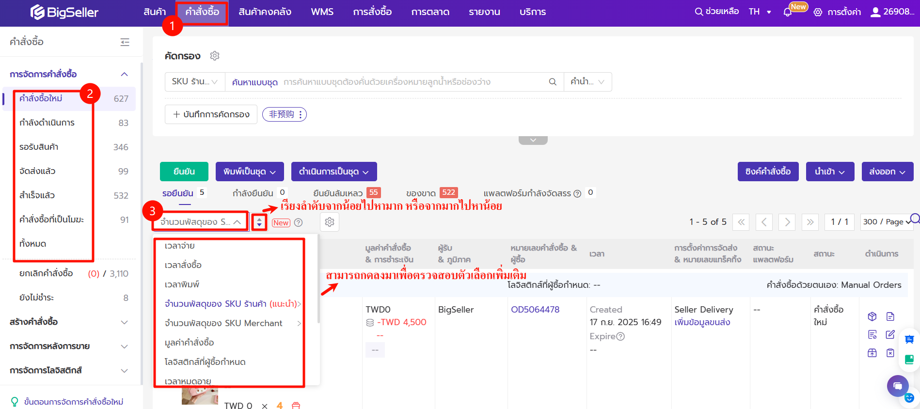Click the edit order pencil icon
Image resolution: width=920 pixels, height=409 pixels.
point(890,334)
